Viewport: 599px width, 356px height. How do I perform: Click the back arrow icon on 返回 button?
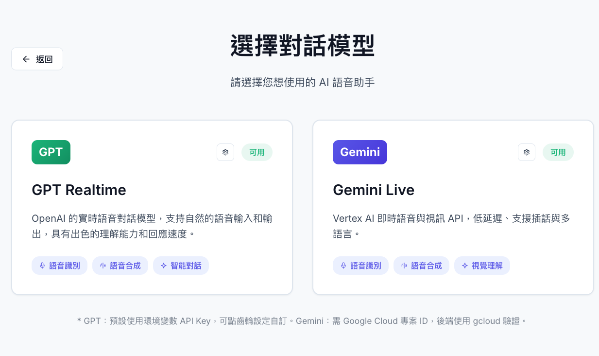pos(26,59)
